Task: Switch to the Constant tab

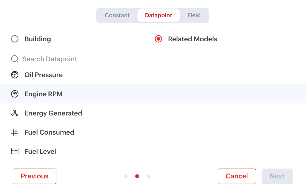Action: [x=117, y=15]
